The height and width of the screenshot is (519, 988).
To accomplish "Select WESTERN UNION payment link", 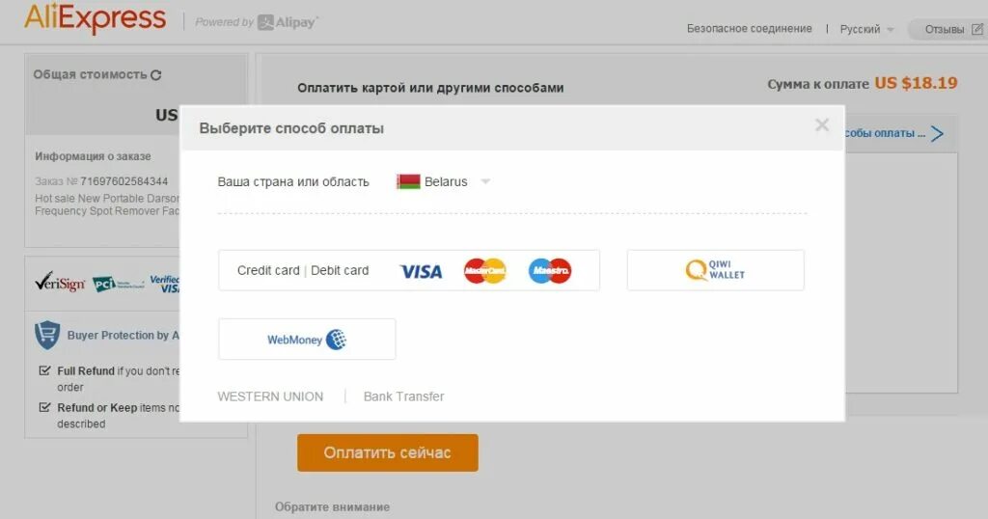I will tap(270, 396).
